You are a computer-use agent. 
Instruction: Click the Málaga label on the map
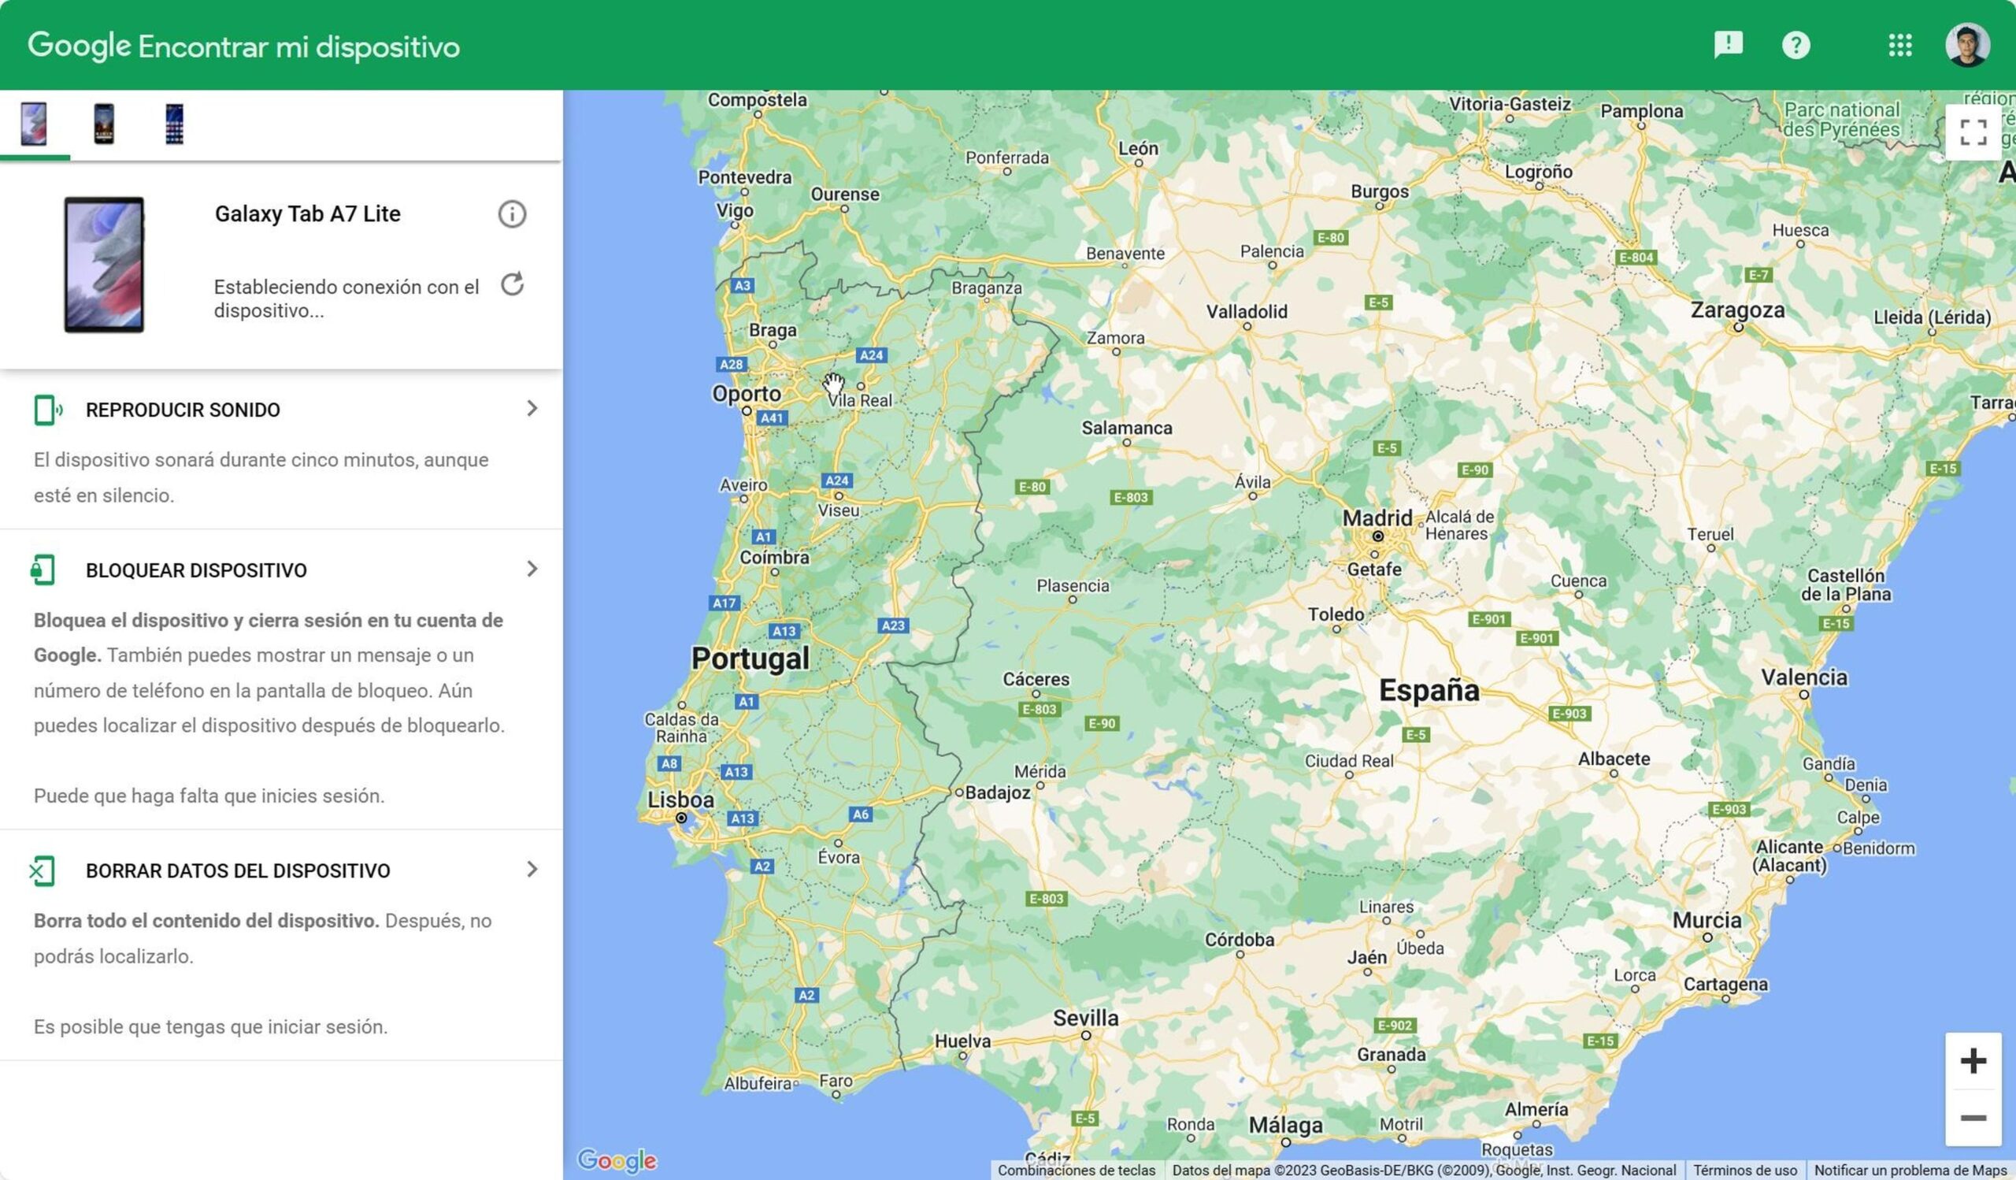(x=1286, y=1126)
